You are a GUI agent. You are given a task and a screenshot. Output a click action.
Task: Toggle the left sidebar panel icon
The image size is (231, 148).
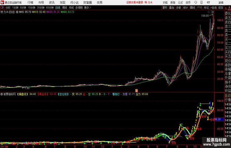click(2, 8)
